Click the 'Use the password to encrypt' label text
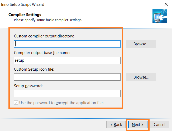 click(62, 103)
